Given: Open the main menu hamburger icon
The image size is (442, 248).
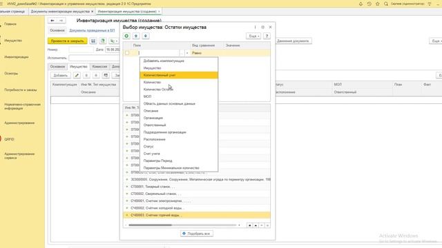Looking at the screenshot, I should tap(1, 3).
